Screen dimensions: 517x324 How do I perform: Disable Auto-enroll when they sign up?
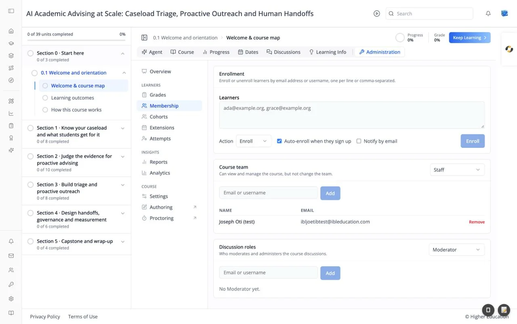(279, 141)
